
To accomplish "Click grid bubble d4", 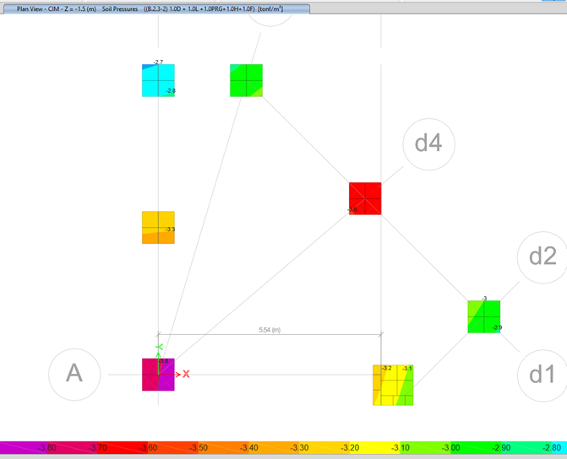I will [428, 144].
